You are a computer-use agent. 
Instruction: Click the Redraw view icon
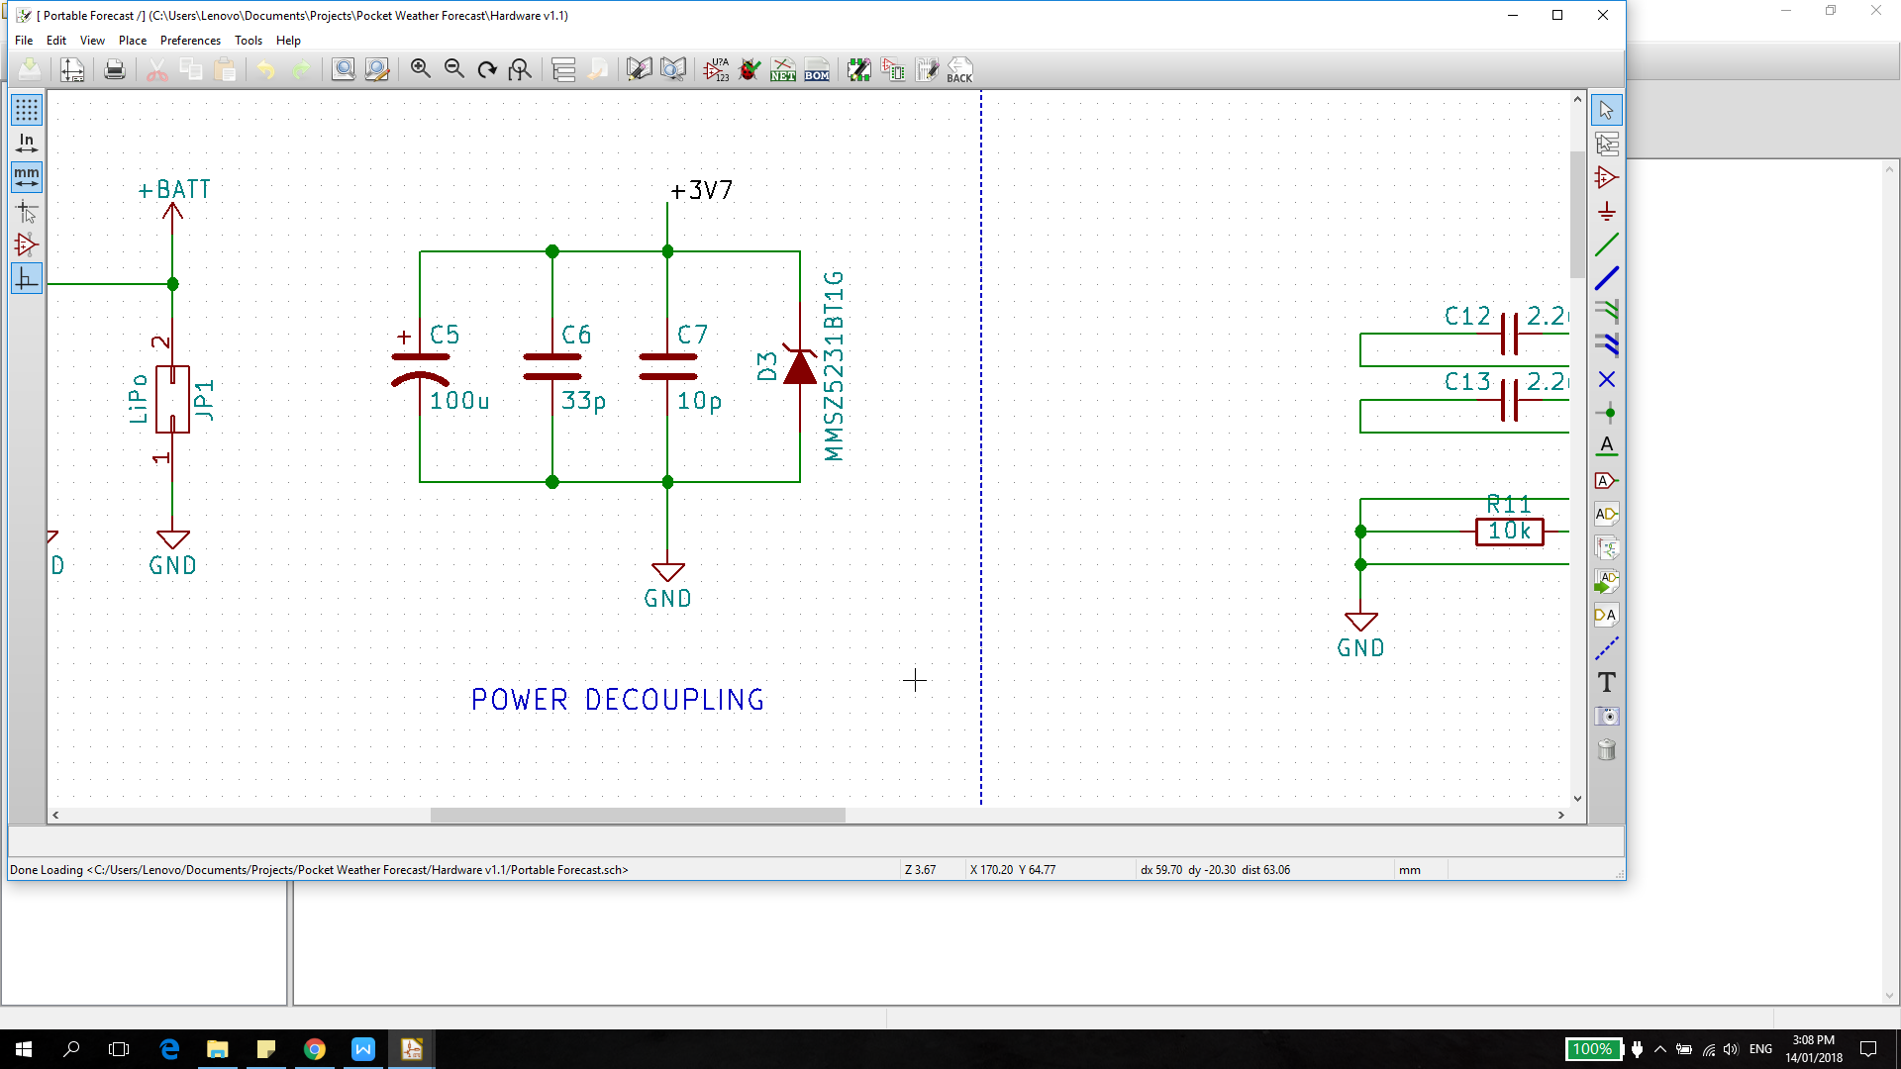coord(487,69)
